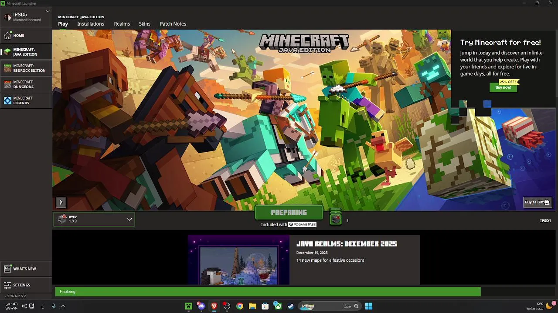558x313 pixels.
Task: Click the Buy now! button
Action: point(503,87)
